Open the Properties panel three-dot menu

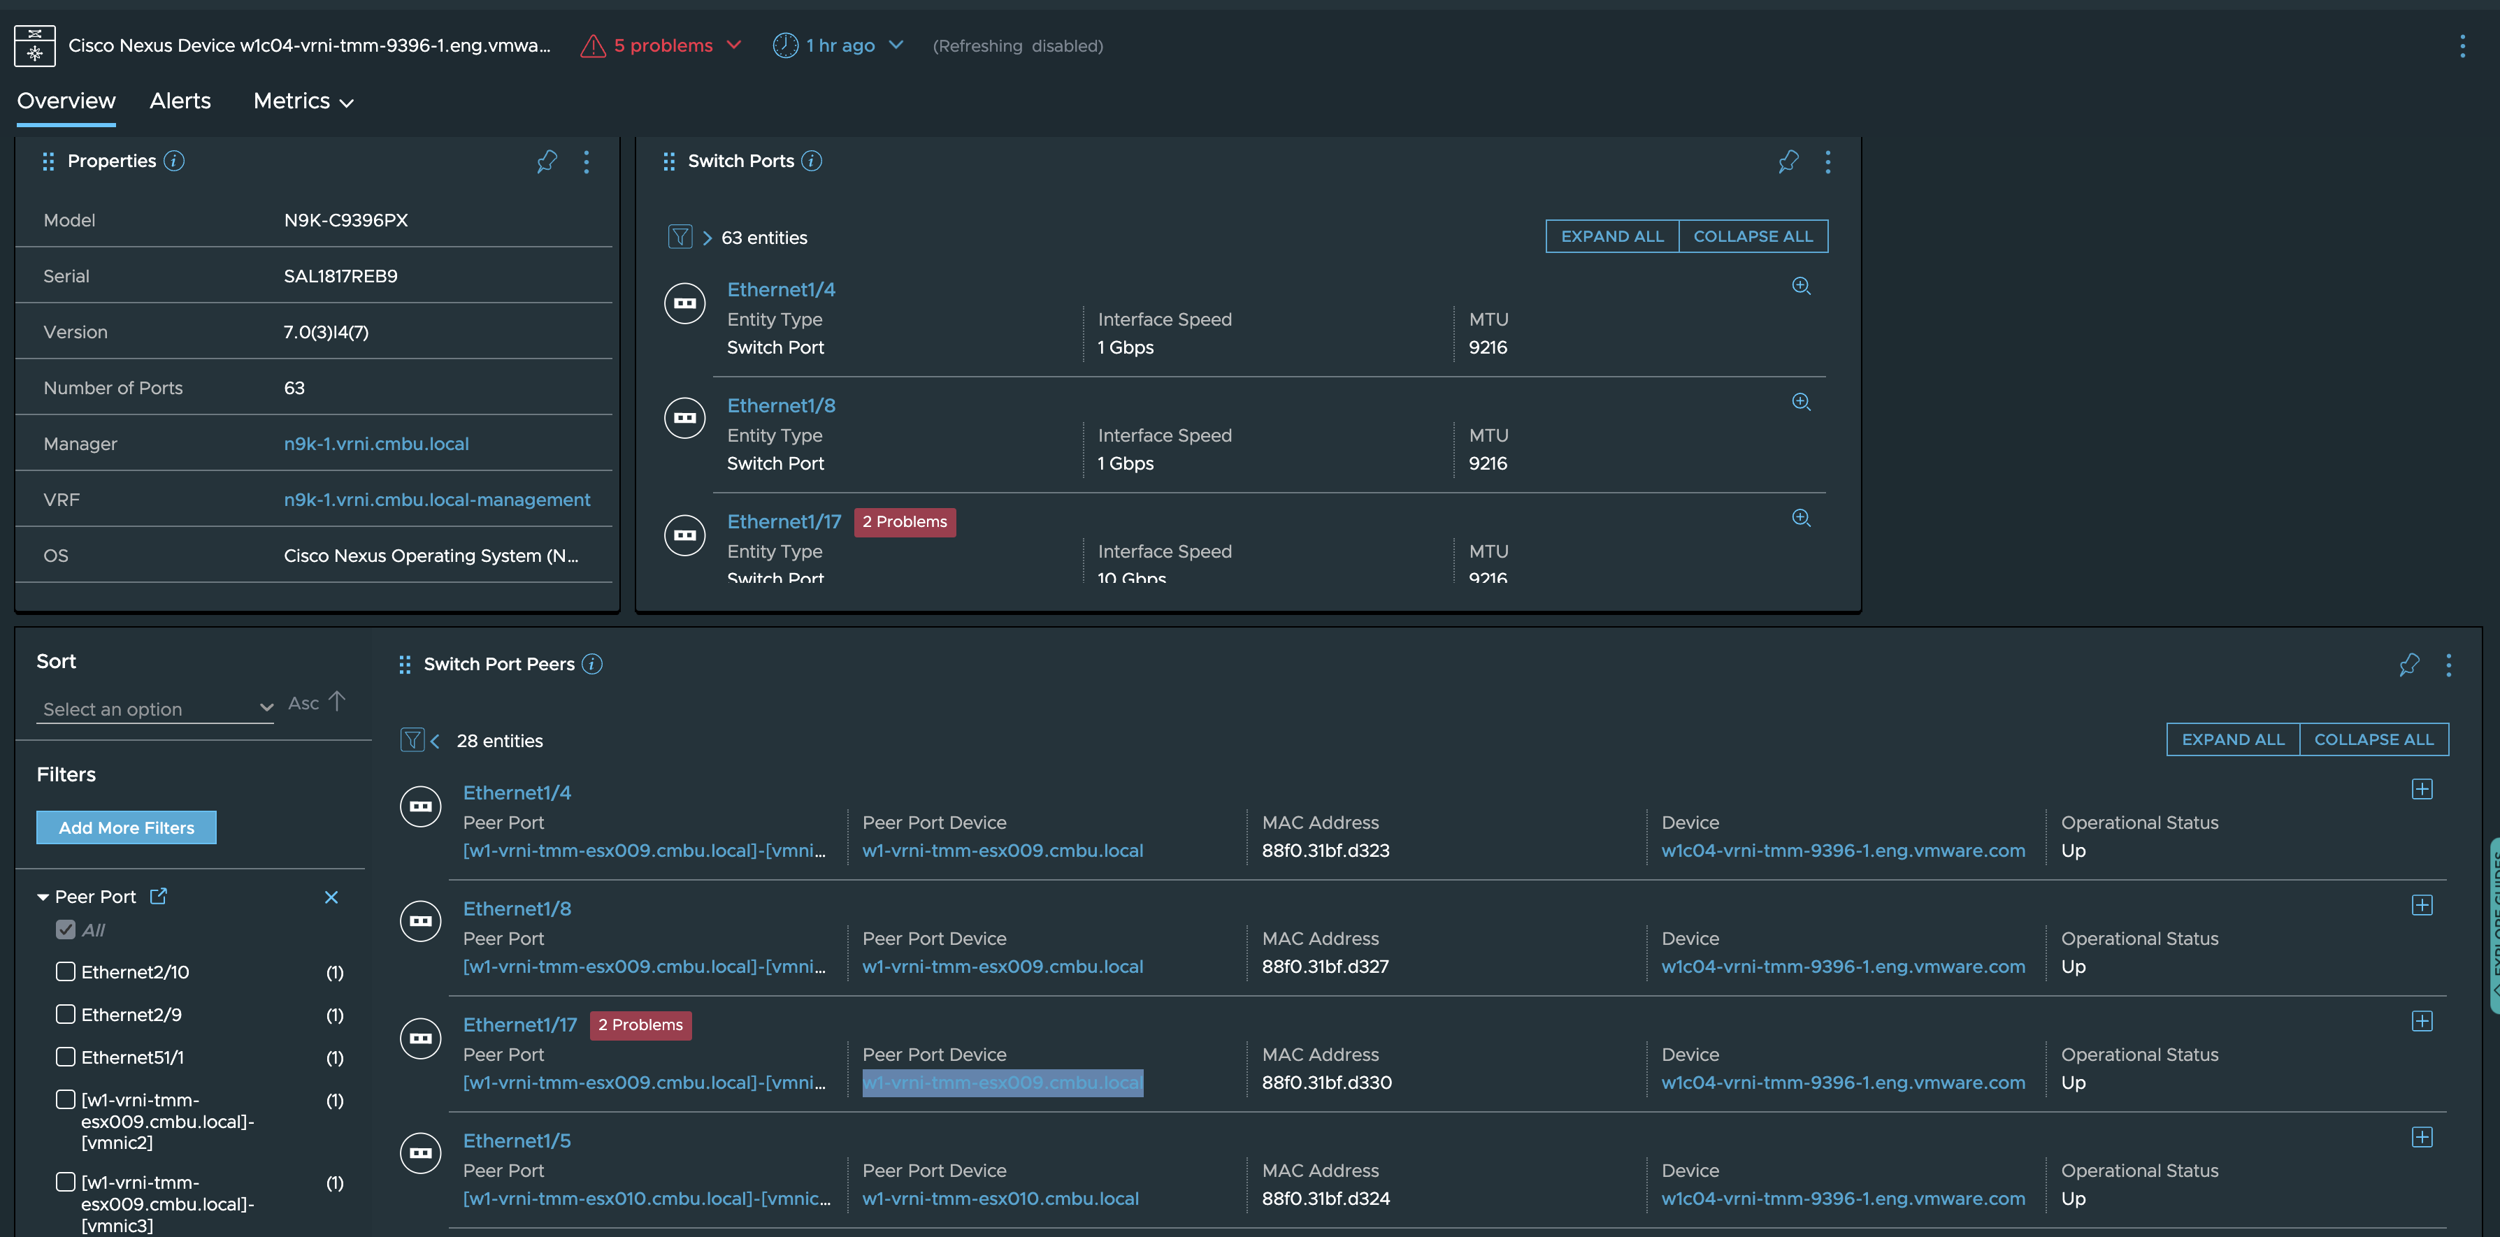click(x=586, y=161)
